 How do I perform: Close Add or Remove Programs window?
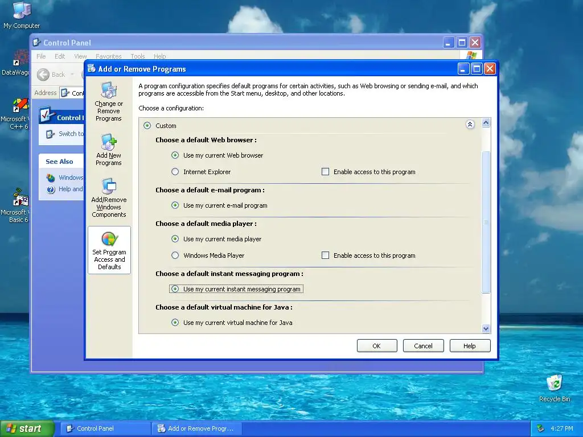tap(490, 69)
